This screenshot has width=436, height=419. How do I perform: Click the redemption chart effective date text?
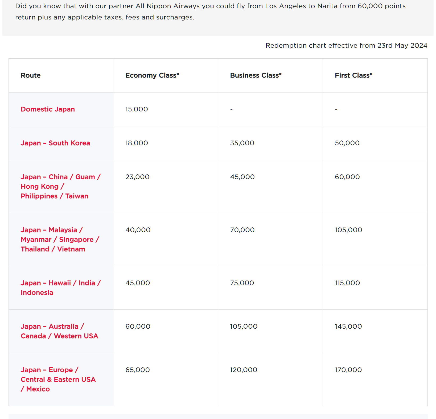(x=346, y=46)
